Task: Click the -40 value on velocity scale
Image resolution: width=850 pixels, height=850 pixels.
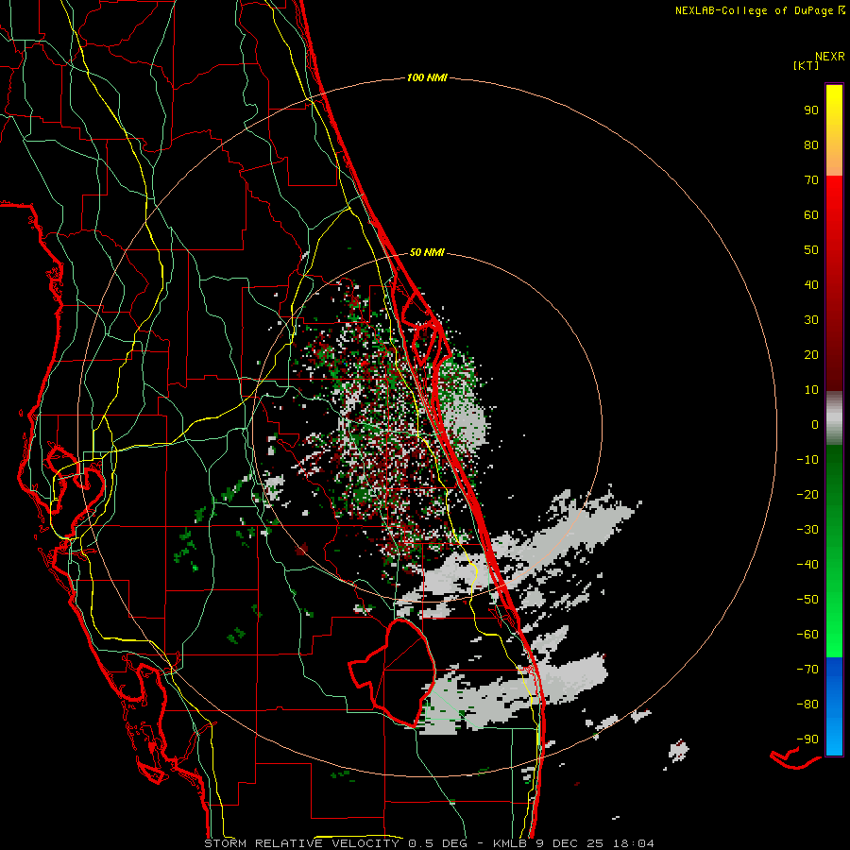Action: pos(807,565)
